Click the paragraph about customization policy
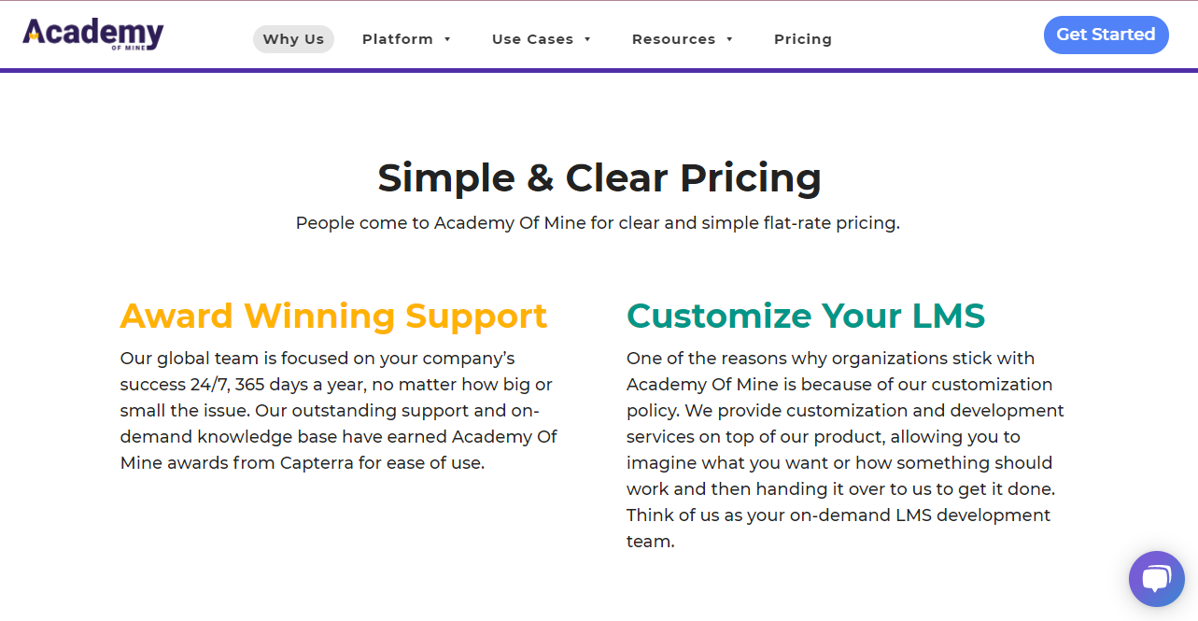This screenshot has width=1198, height=621. click(x=846, y=450)
